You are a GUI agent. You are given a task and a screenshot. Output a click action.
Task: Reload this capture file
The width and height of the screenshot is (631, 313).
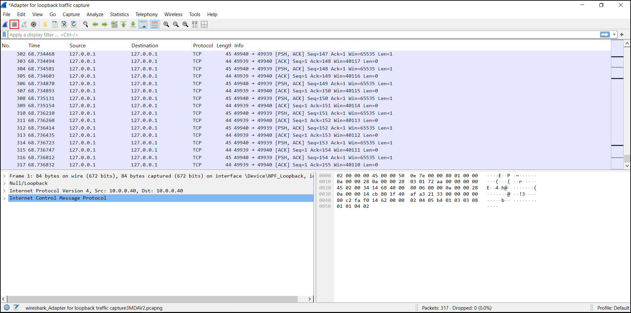point(74,24)
